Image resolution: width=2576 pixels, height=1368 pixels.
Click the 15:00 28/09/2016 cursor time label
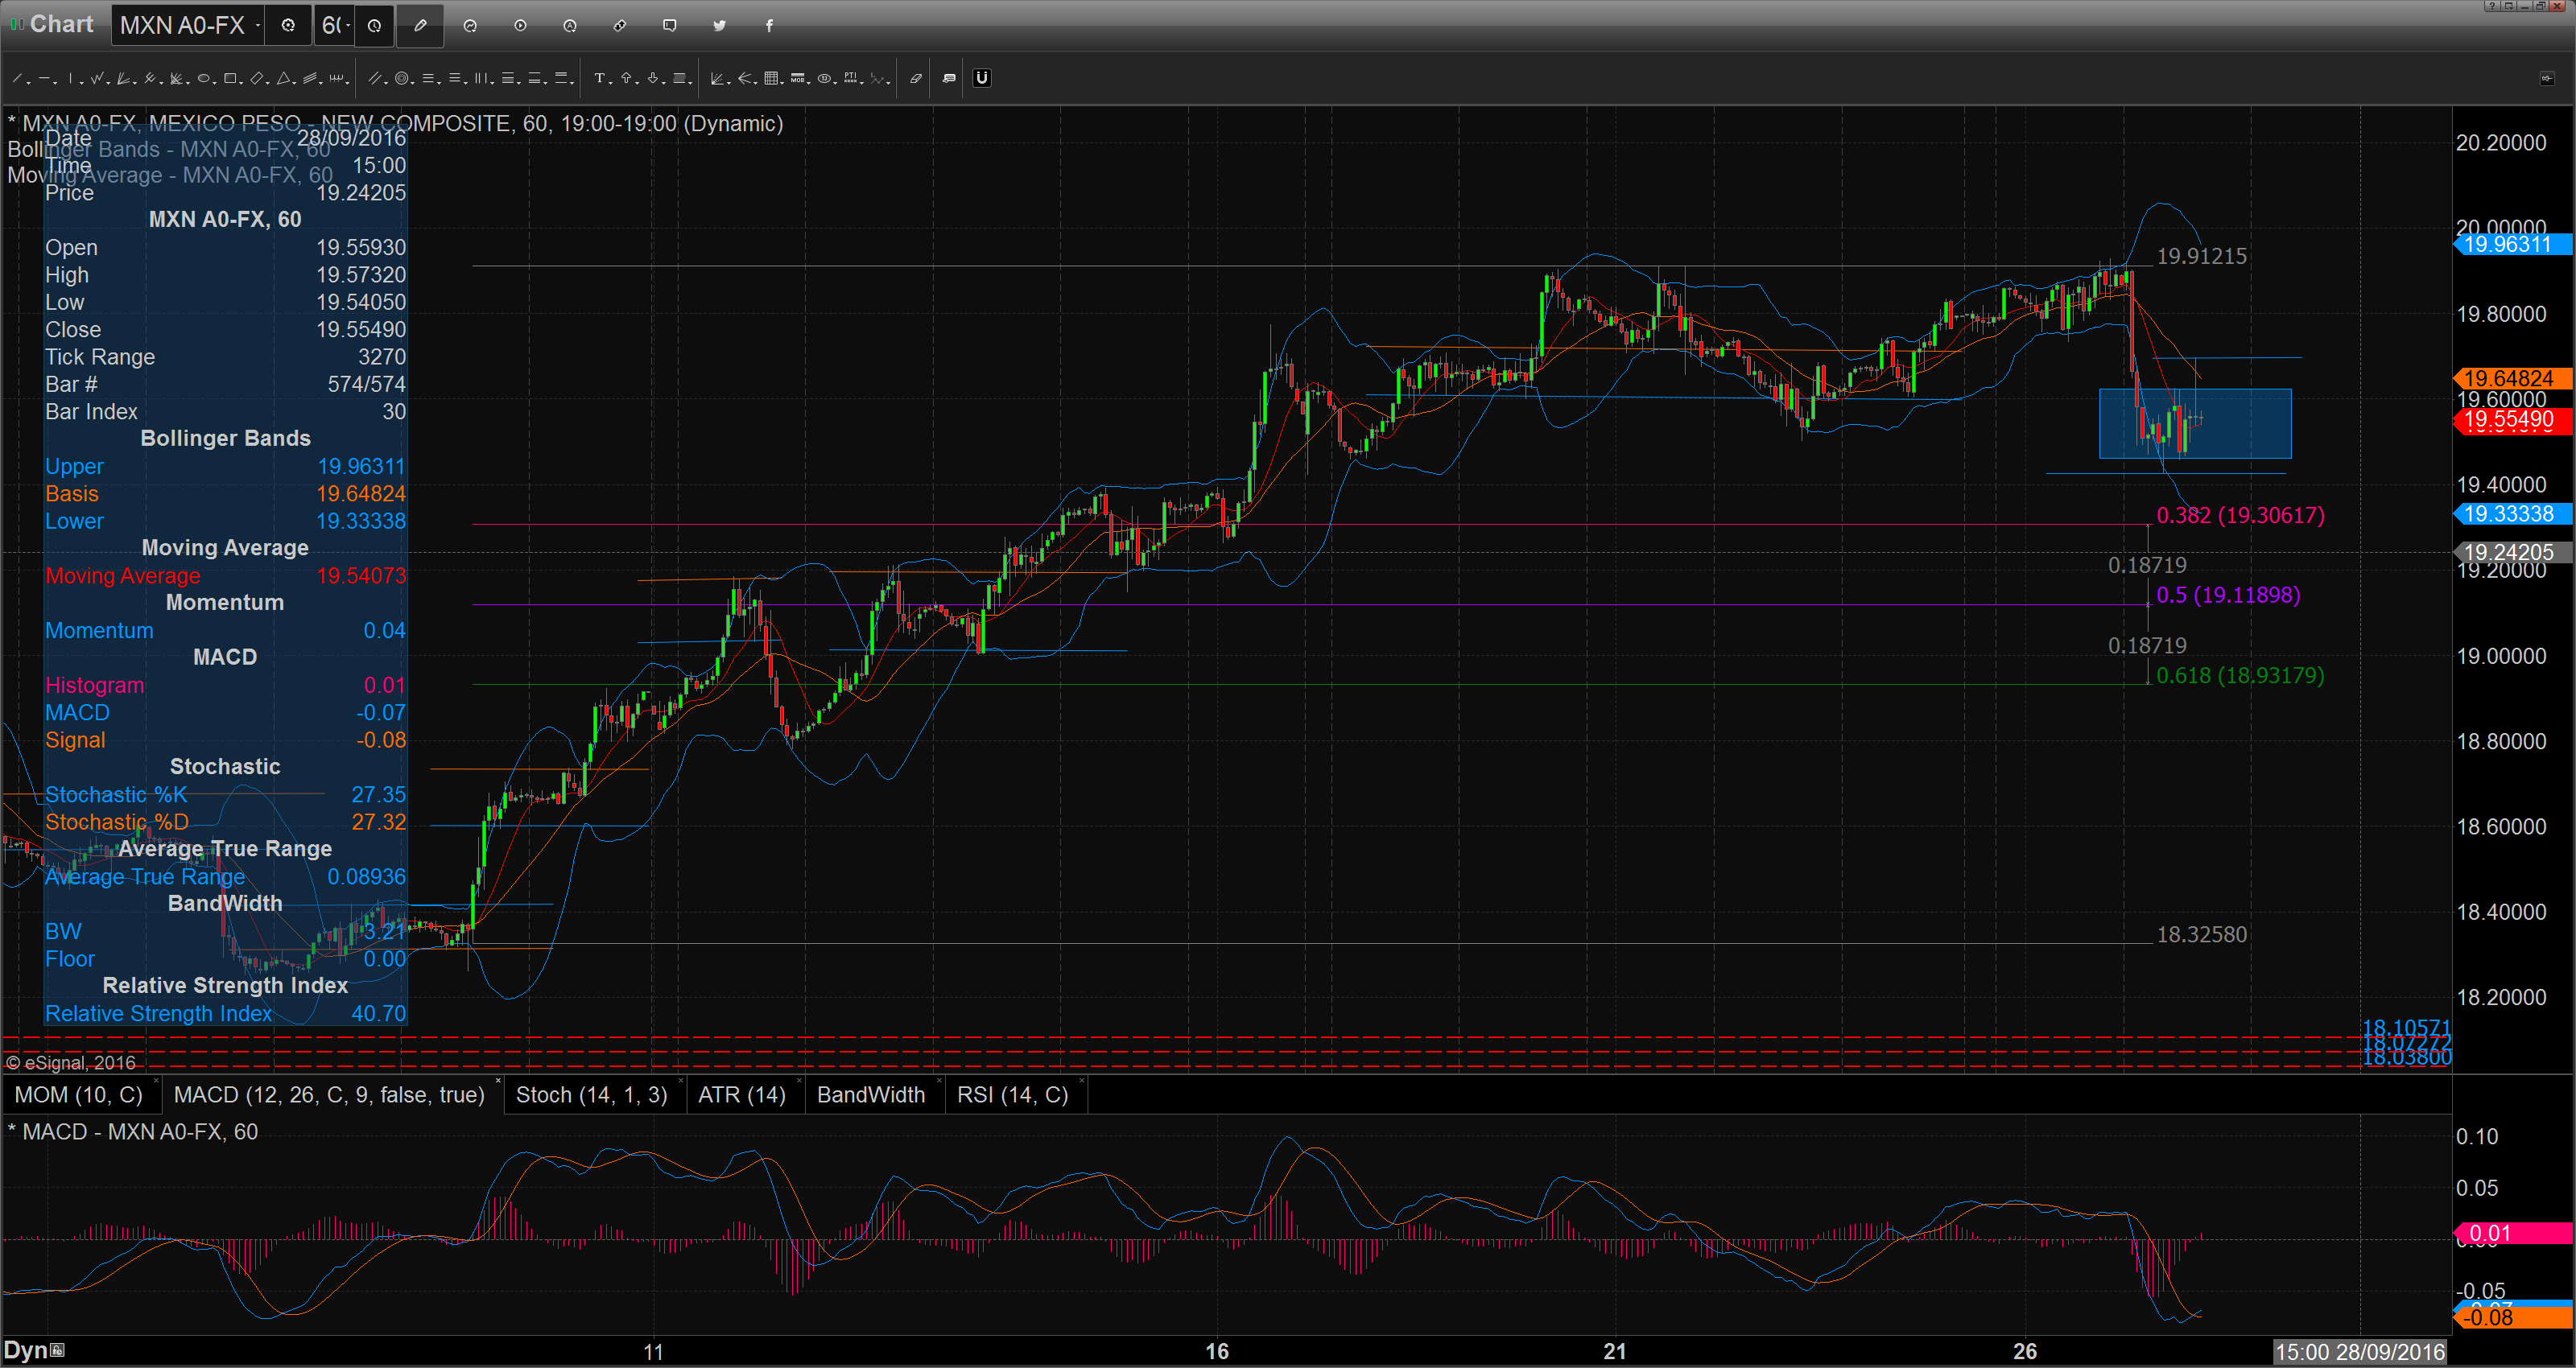(2359, 1352)
